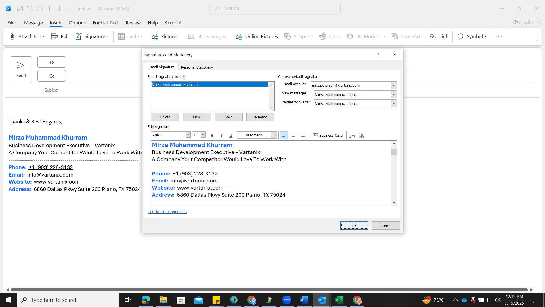
Task: Toggle Bold in the signature editor
Action: click(212, 135)
